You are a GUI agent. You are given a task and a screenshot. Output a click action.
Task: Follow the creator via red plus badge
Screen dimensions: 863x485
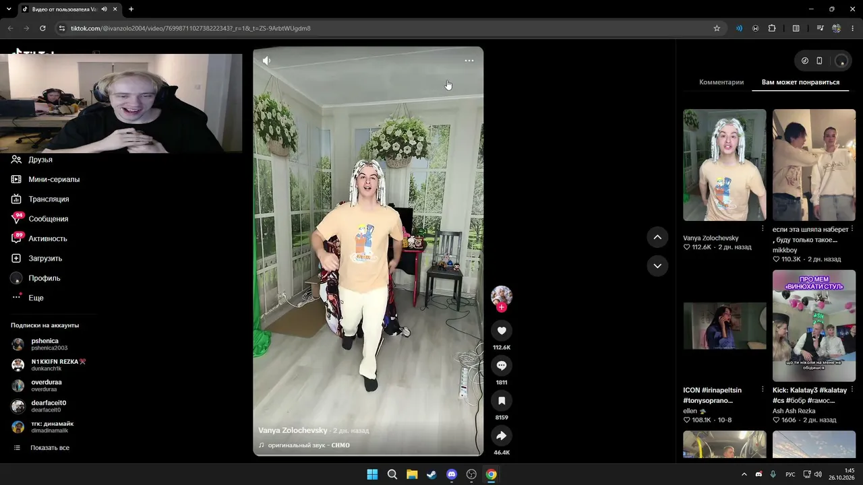(502, 308)
